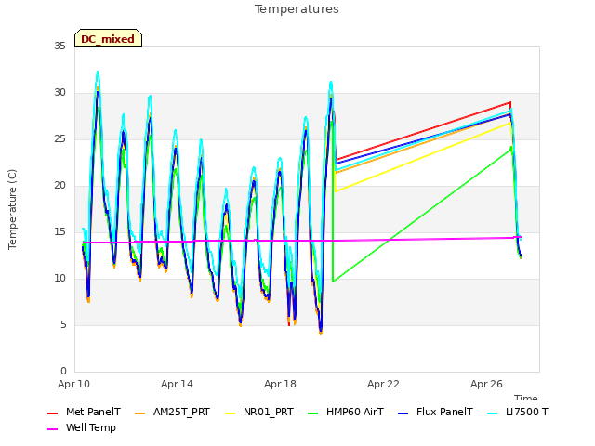
Task: Click the yellow NR01_PRT legend swatch
Action: [x=230, y=413]
